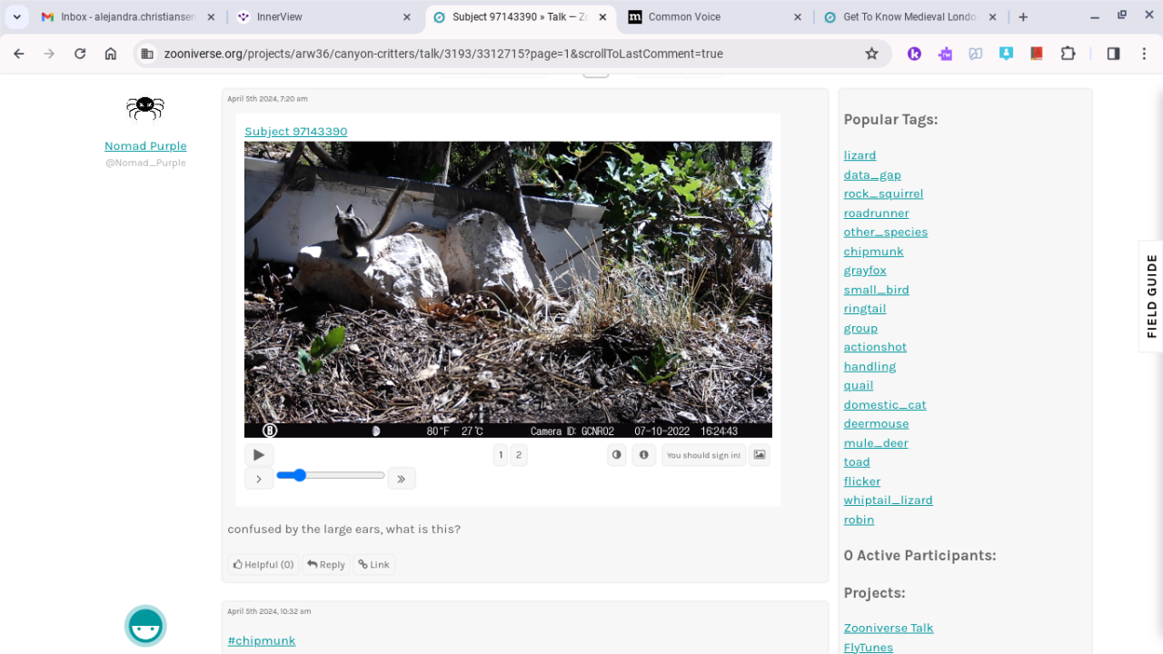Open the image collection icon button
This screenshot has width=1163, height=654.
tap(760, 455)
